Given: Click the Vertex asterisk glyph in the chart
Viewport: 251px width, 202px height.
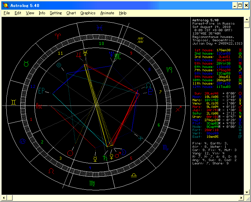Looking at the screenshot, I should click(140, 138).
